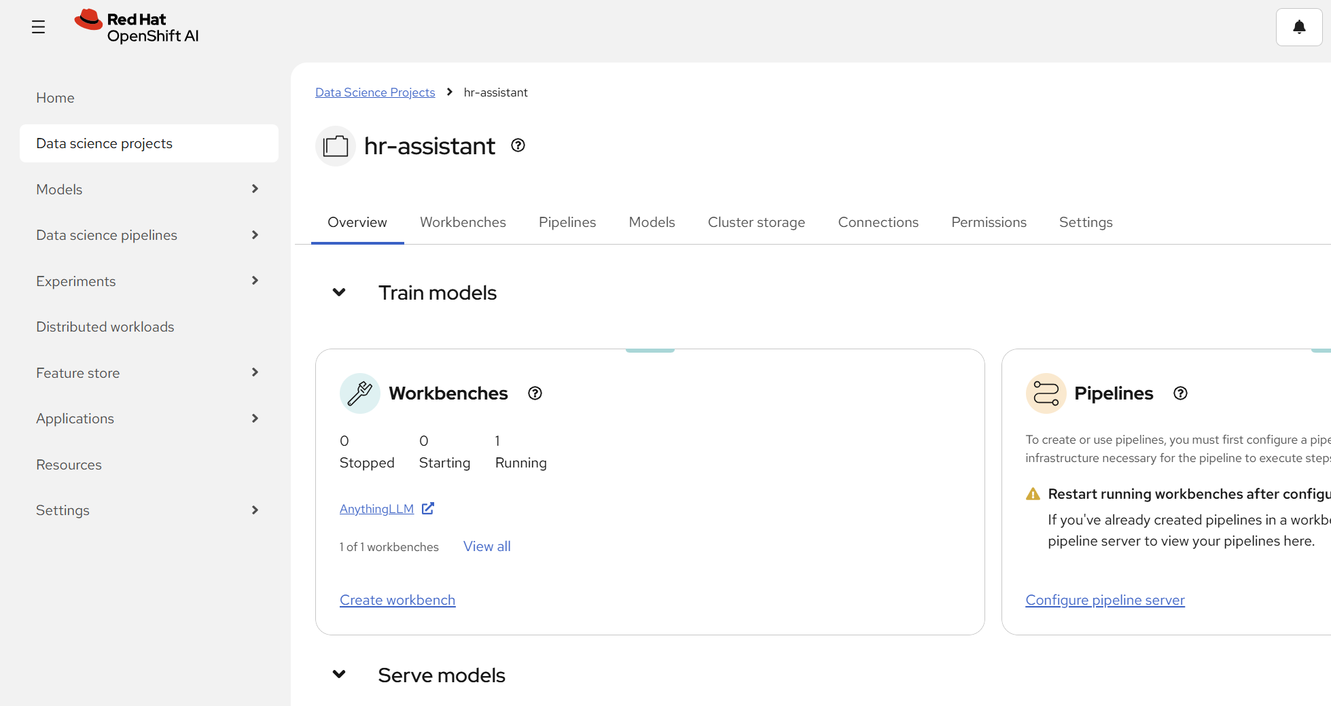Image resolution: width=1331 pixels, height=706 pixels.
Task: Open the hamburger navigation menu
Action: (x=38, y=27)
